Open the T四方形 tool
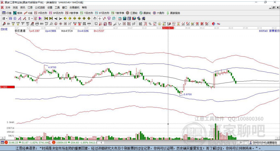This screenshot has width=280, height=151. [87, 13]
